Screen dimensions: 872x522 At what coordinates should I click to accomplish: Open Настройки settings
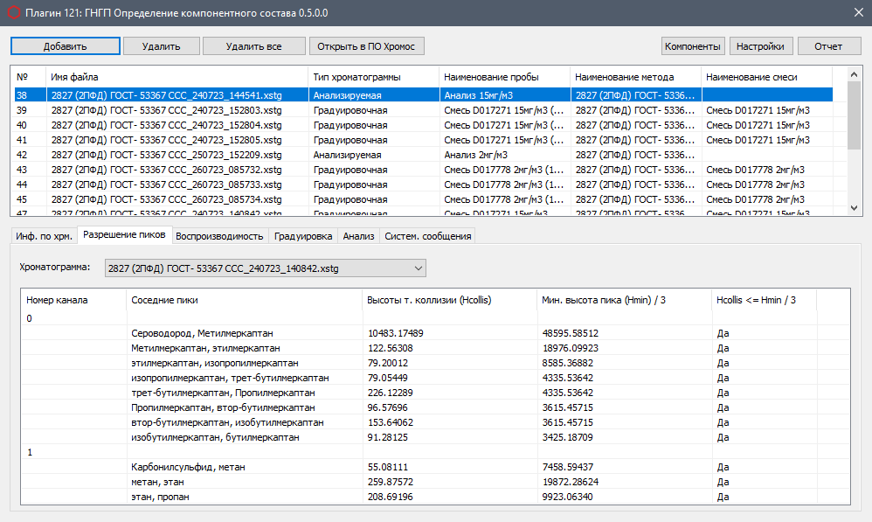point(759,46)
